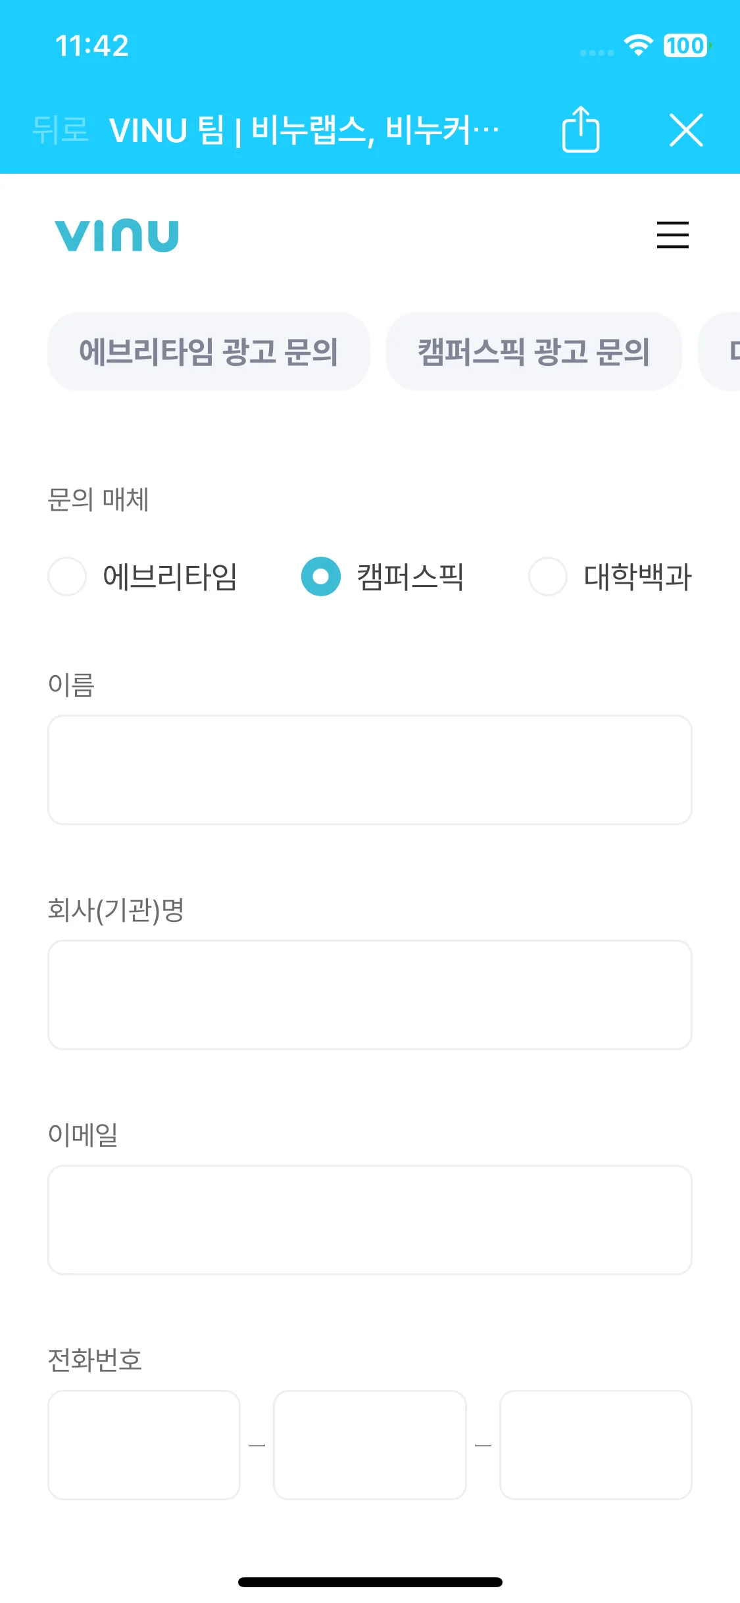Tap the battery indicator showing 100
Screen dimensions: 740x1603
click(687, 45)
